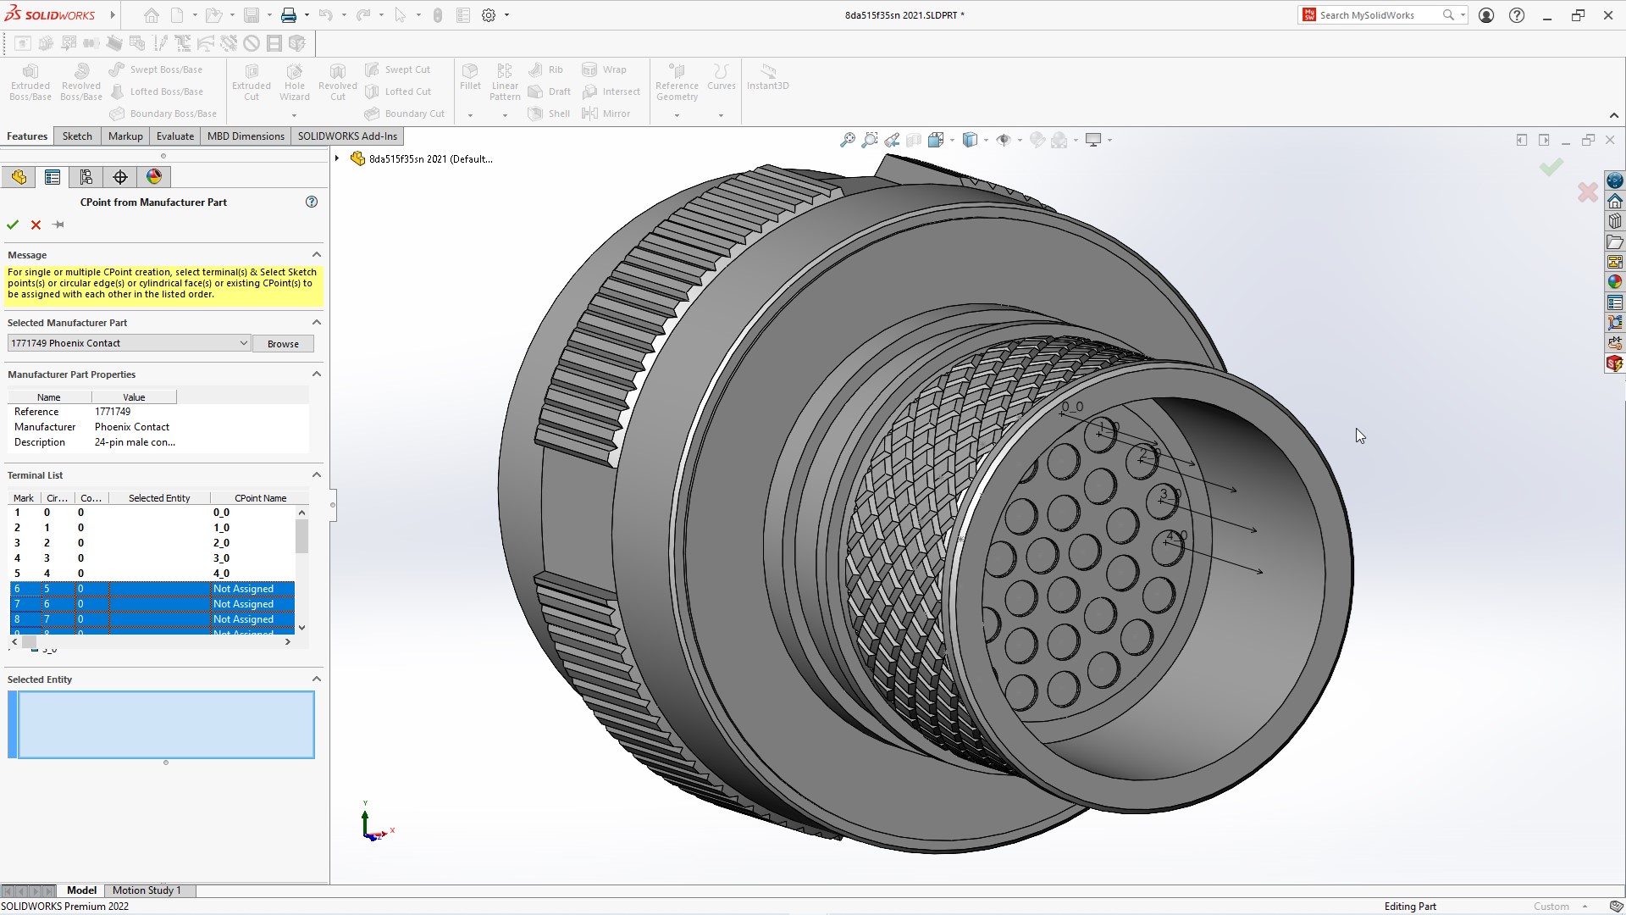Click Browse to select manufacturer part
1626x915 pixels.
283,343
